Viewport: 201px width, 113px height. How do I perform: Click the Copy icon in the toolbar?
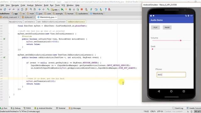(x=22, y=9)
